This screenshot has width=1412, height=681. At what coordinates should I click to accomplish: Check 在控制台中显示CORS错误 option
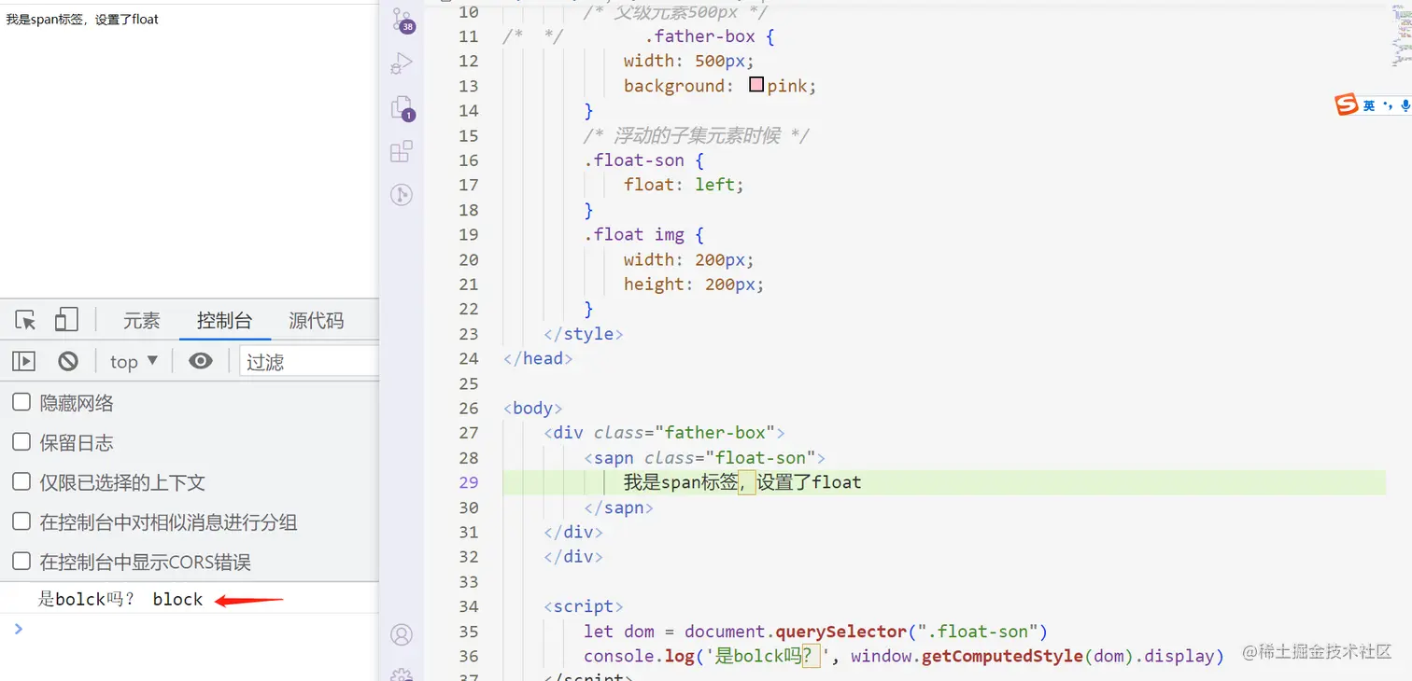click(21, 561)
